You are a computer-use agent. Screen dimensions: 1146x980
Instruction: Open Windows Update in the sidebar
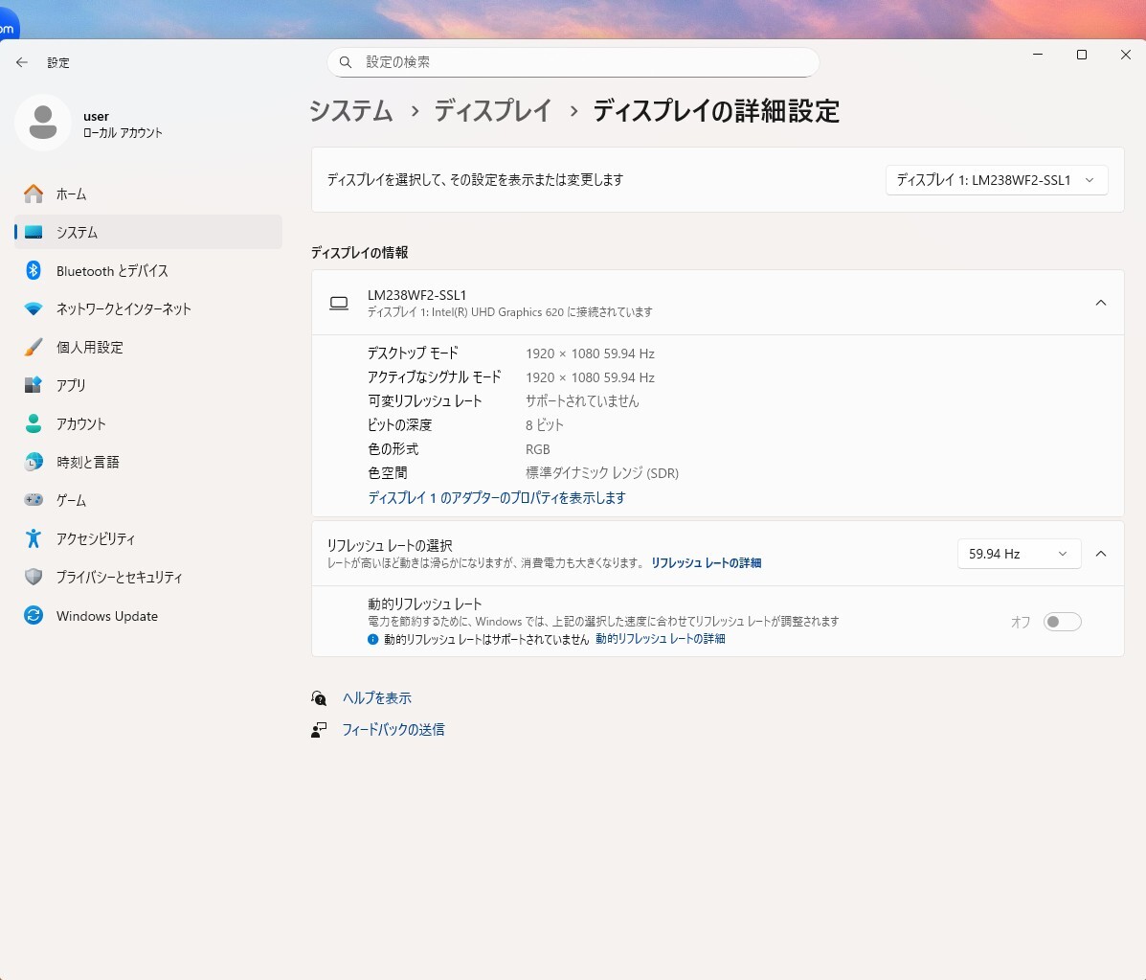[x=105, y=615]
